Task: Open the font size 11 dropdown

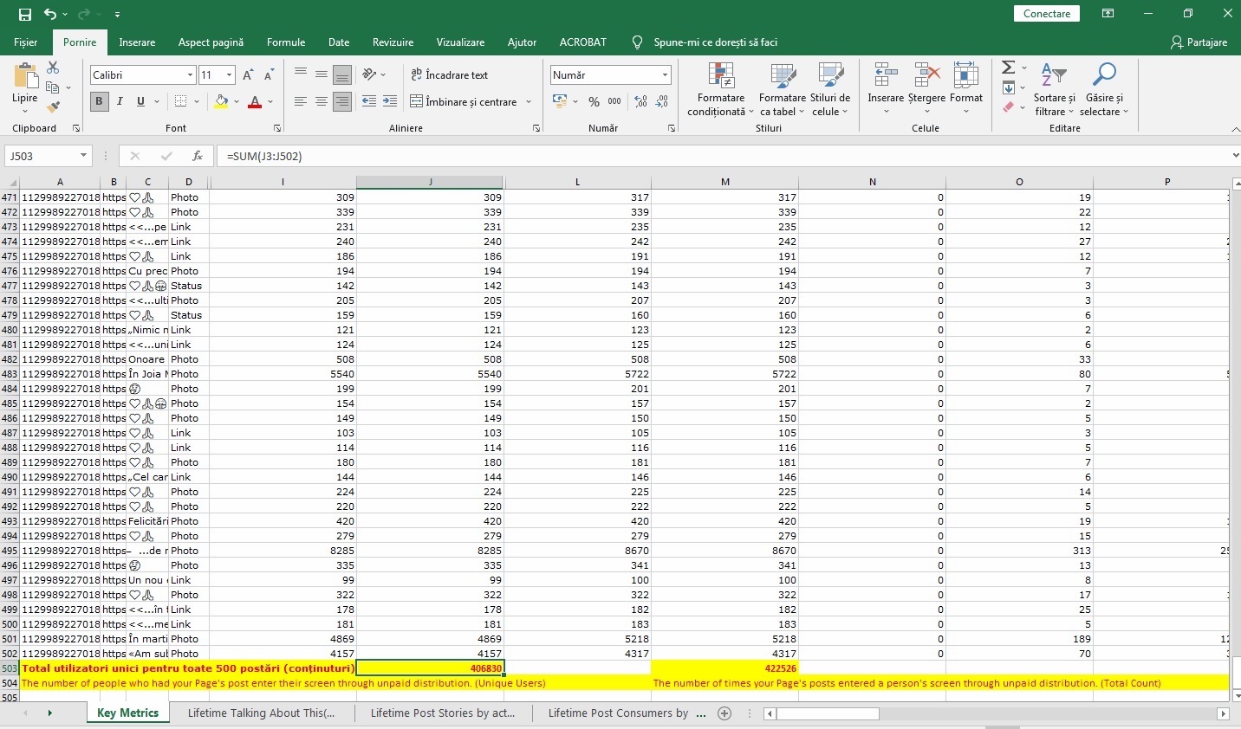Action: click(230, 75)
